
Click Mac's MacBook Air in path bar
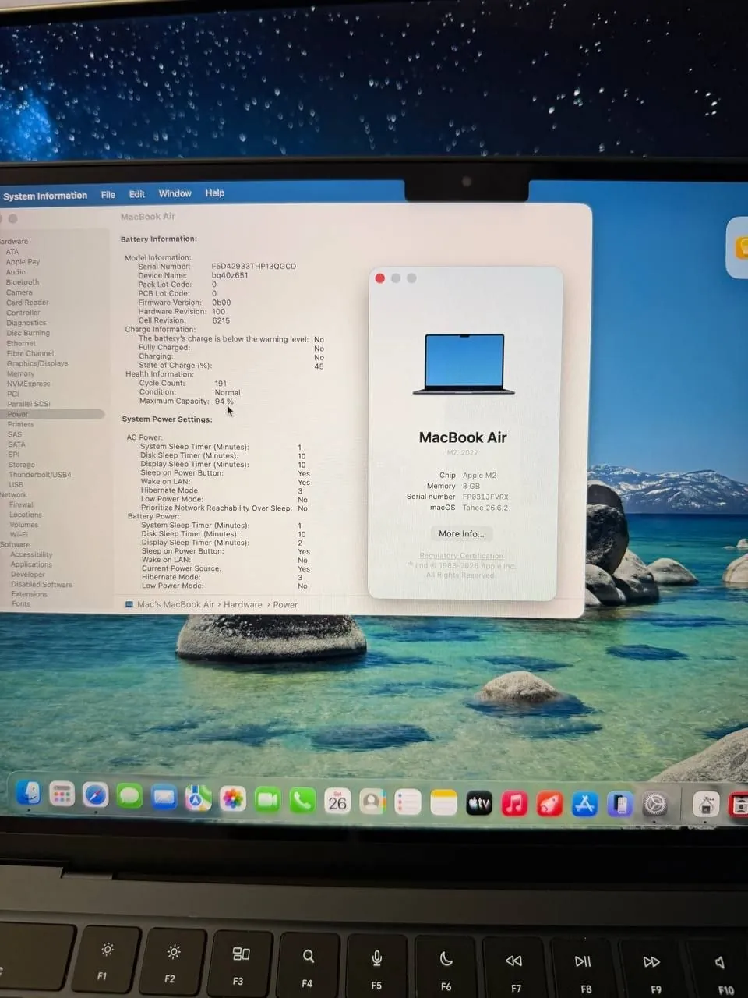pyautogui.click(x=175, y=604)
